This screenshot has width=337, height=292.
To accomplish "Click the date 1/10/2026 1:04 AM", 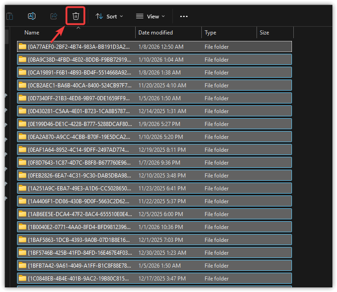I will pyautogui.click(x=161, y=60).
